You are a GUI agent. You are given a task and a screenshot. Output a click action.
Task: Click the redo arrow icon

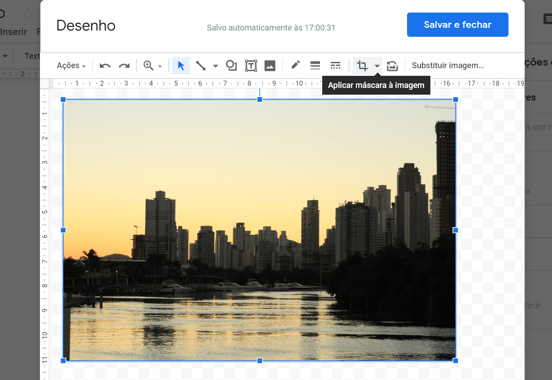click(124, 66)
